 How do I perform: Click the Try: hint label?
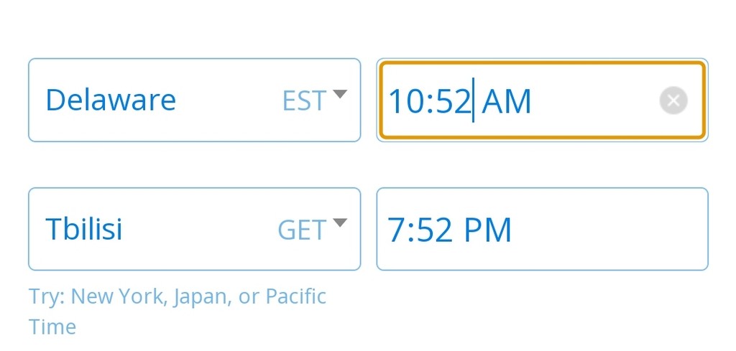pos(47,298)
